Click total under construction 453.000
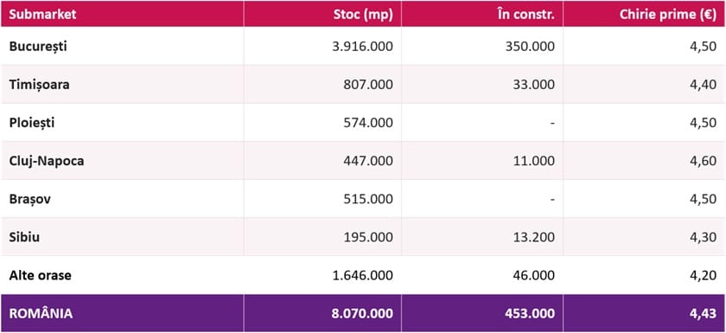Image resolution: width=726 pixels, height=333 pixels. [530, 314]
